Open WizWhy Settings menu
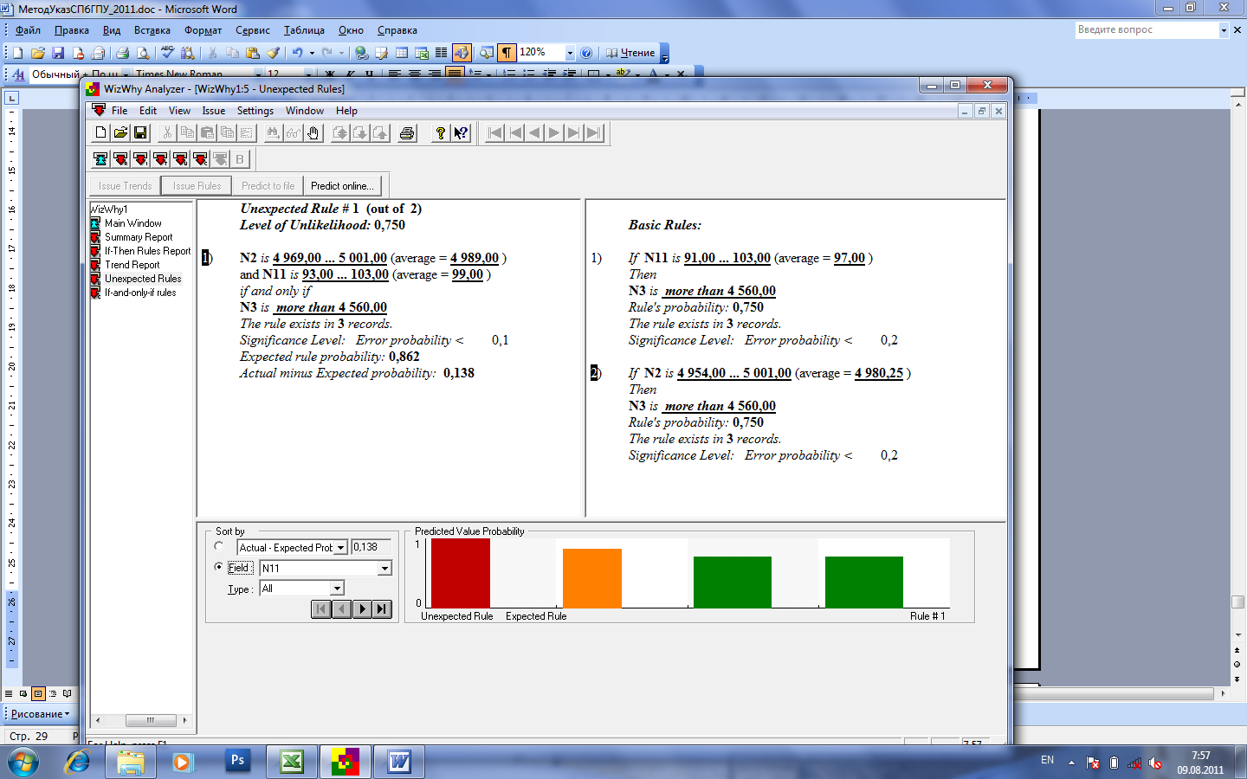The height and width of the screenshot is (779, 1247). (x=255, y=111)
